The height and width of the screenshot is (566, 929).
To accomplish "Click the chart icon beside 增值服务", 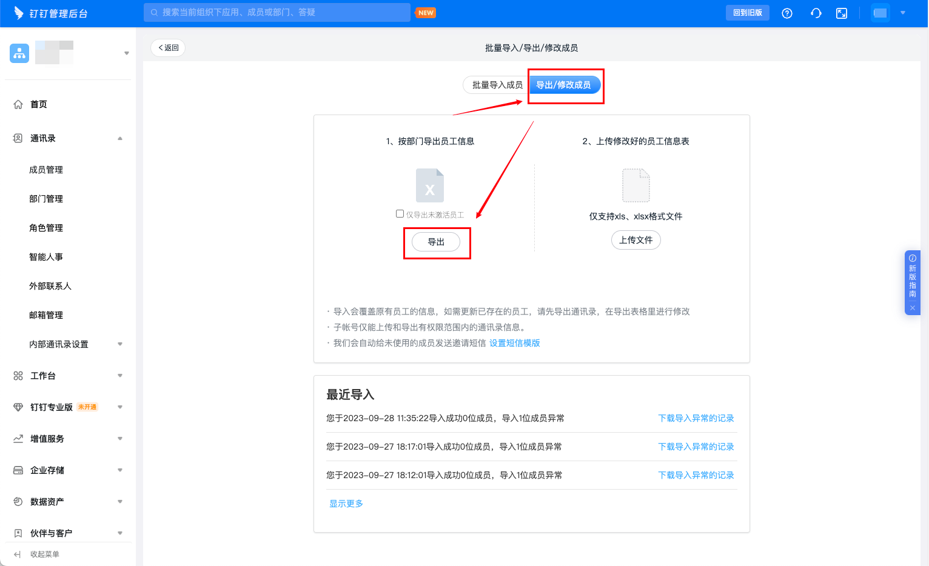I will tap(18, 439).
